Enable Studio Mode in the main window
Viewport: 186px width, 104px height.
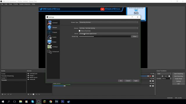178,79
